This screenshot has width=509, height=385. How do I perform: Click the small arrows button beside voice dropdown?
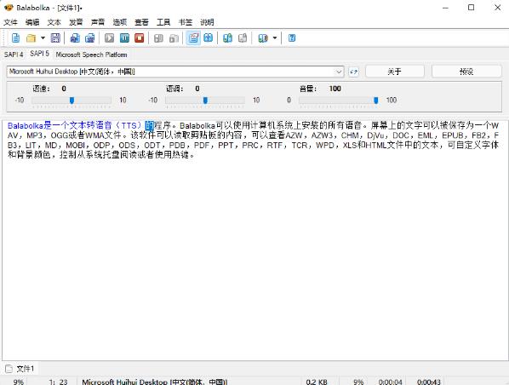353,72
